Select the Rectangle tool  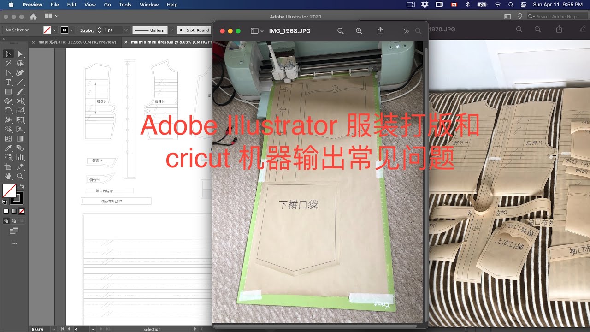[8, 92]
